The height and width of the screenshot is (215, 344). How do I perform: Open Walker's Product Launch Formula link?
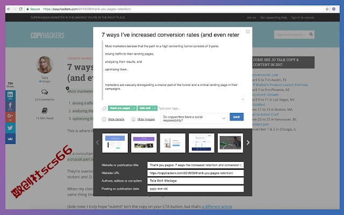click(x=279, y=85)
